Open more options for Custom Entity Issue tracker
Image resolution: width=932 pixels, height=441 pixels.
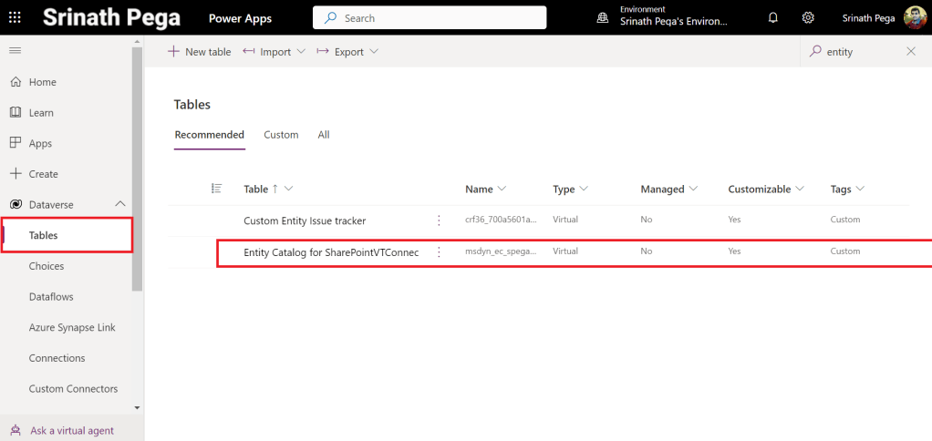(439, 220)
